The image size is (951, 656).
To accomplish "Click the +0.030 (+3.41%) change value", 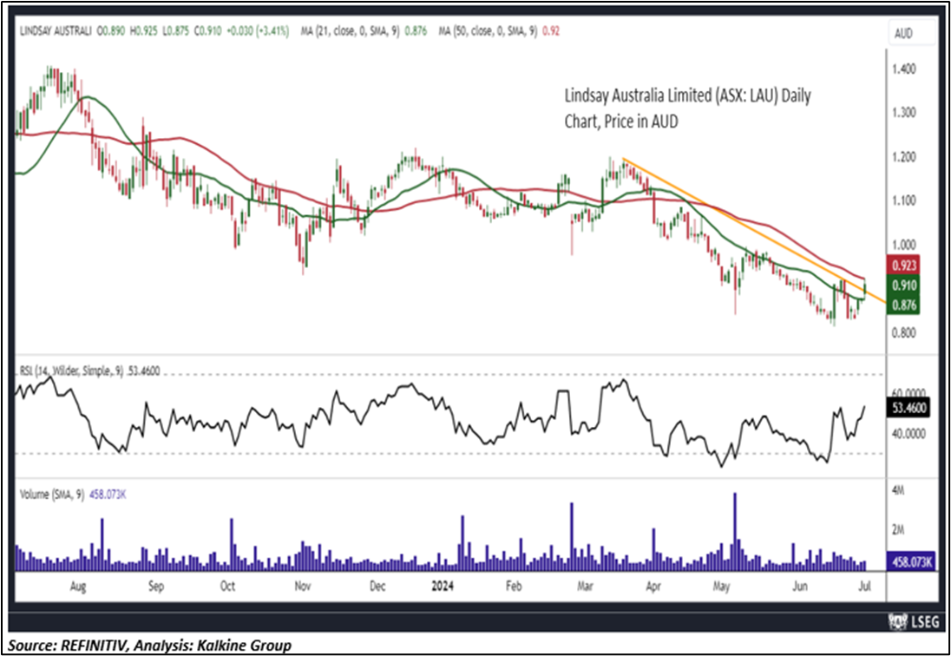I will pyautogui.click(x=256, y=31).
